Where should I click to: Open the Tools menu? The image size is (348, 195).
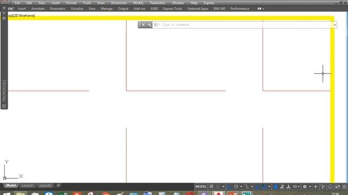(86, 3)
